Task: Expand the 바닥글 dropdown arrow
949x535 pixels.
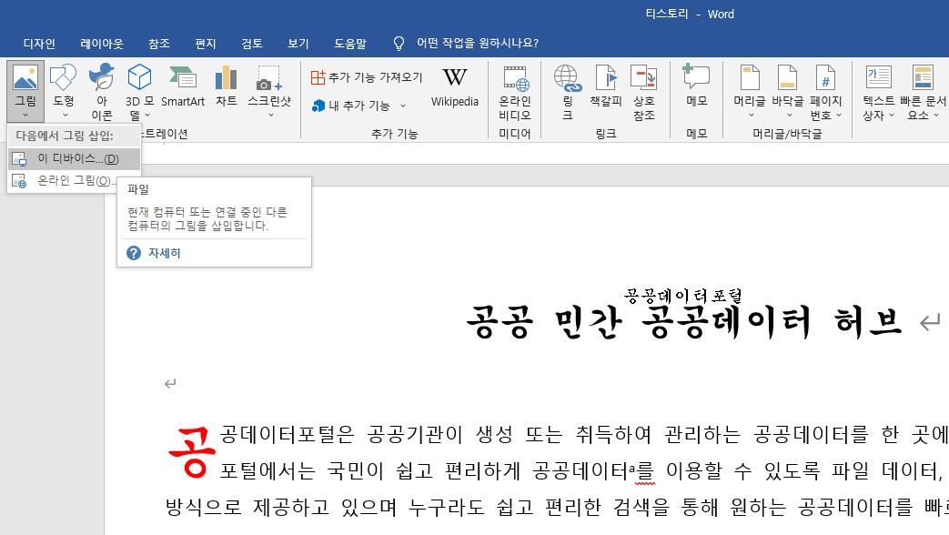Action: click(x=789, y=115)
